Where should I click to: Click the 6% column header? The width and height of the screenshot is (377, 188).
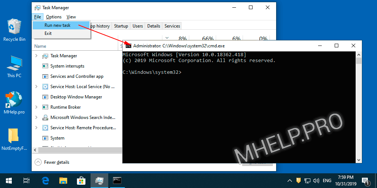point(236,38)
